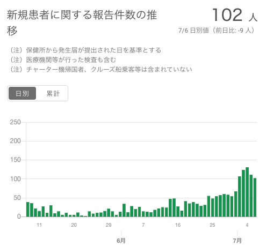Screen dimensions: 266x246
Task: Click the note about チャーター機帰国者
Action: click(x=101, y=69)
